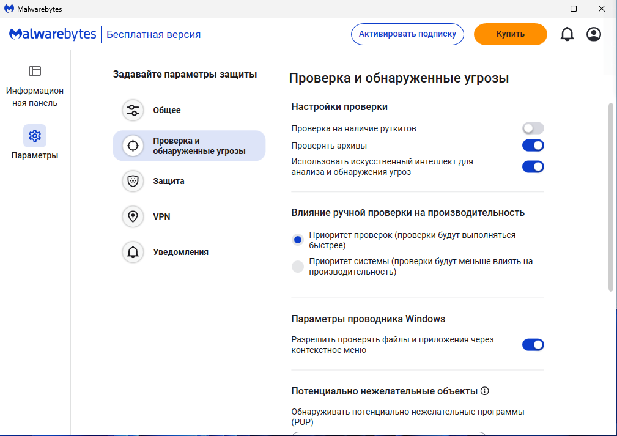
Task: Maximize the Malwarebytes window
Action: pos(574,9)
